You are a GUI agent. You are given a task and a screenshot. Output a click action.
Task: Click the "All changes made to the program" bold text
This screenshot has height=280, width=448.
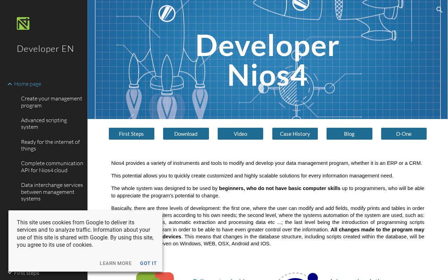pos(377,230)
